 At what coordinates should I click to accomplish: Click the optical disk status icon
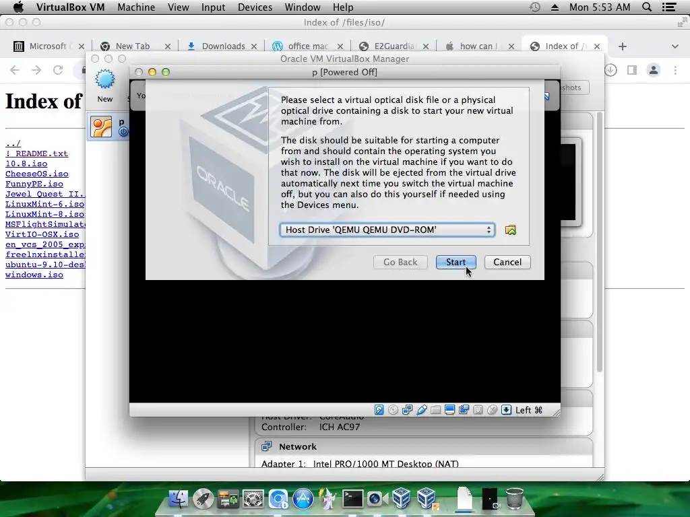point(393,410)
